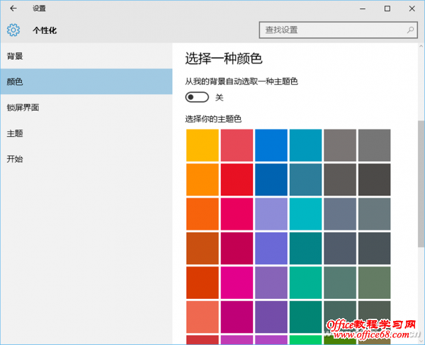Pick the yellow accent color swatch
Viewport: 425px width, 345px height.
pyautogui.click(x=203, y=145)
